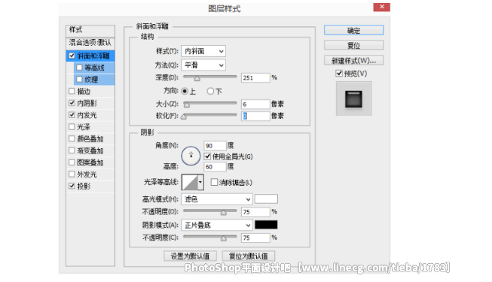Expand the 光泽等高线 picker arrow
Screen dimensions: 492x282
pos(200,182)
